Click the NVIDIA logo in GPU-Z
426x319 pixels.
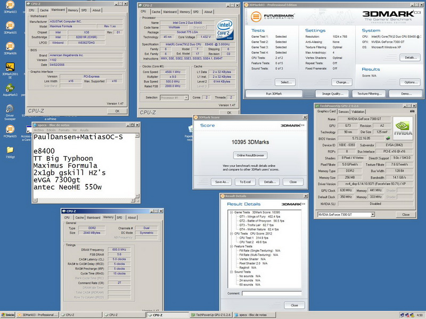pos(403,129)
